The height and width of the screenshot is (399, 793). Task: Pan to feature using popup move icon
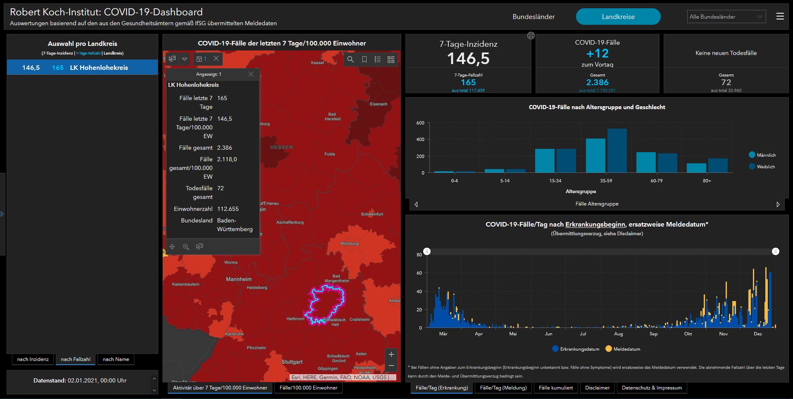[172, 247]
